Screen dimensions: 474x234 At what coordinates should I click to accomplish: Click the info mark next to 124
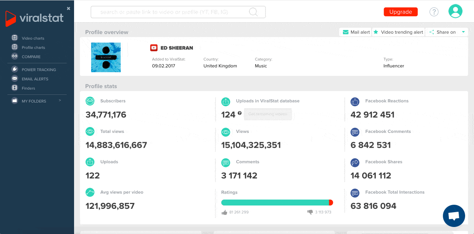pos(240,113)
